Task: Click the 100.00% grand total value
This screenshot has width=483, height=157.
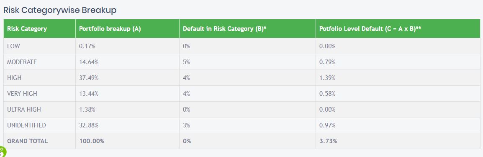Action: tap(92, 141)
